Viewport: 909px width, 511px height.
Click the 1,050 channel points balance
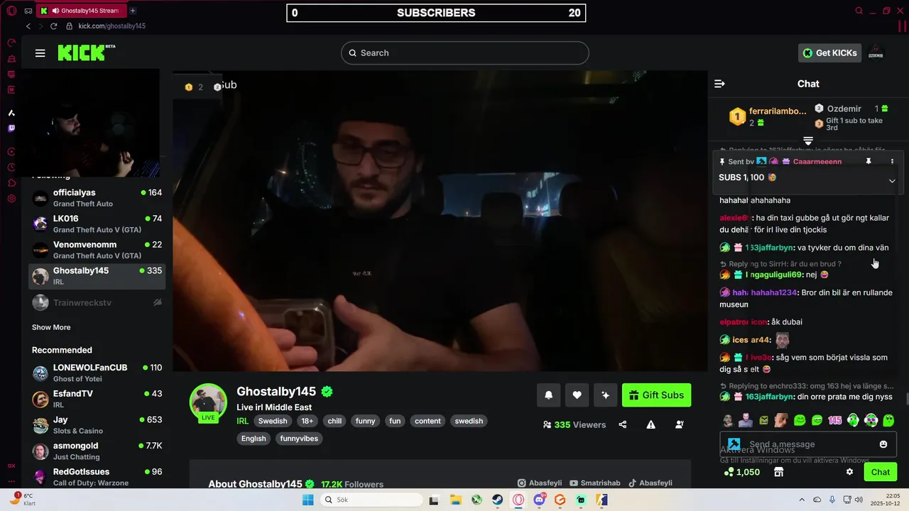[x=741, y=472]
